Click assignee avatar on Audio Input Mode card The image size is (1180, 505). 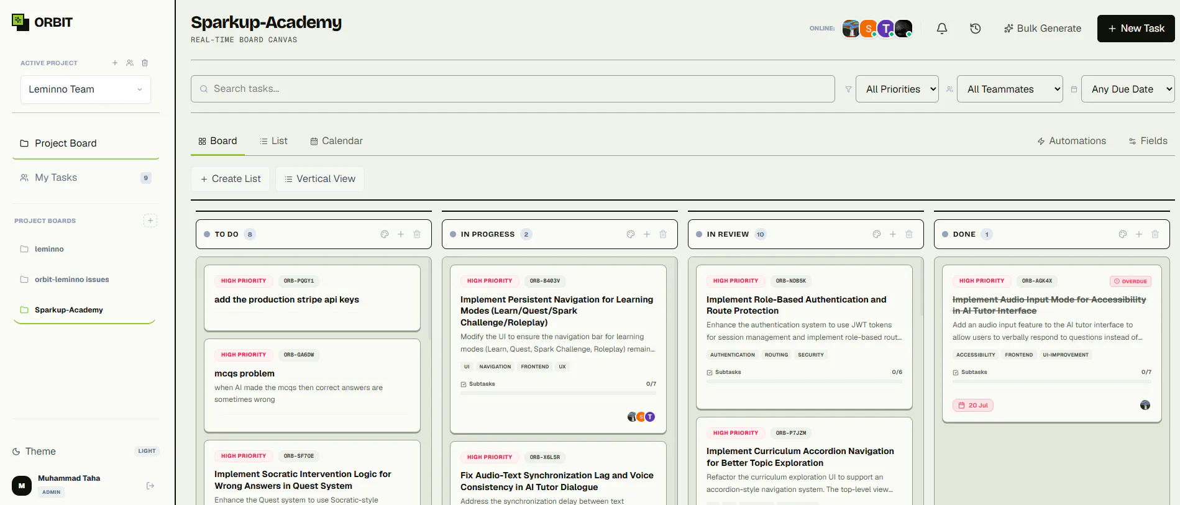click(1145, 405)
